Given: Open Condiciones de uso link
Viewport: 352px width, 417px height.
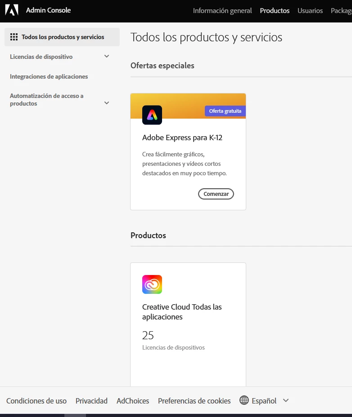Looking at the screenshot, I should coord(36,401).
